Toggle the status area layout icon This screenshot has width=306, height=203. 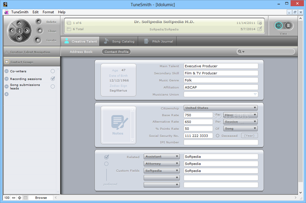pyautogui.click(x=25, y=198)
